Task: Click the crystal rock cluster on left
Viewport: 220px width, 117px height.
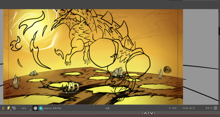Action: [x=34, y=73]
